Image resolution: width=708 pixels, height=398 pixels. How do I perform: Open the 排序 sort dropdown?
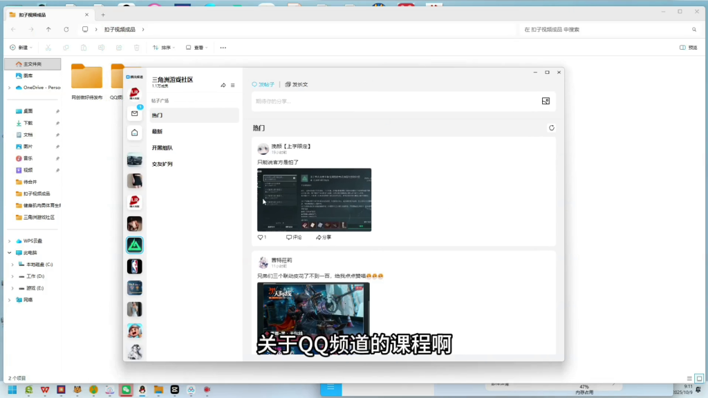click(163, 47)
